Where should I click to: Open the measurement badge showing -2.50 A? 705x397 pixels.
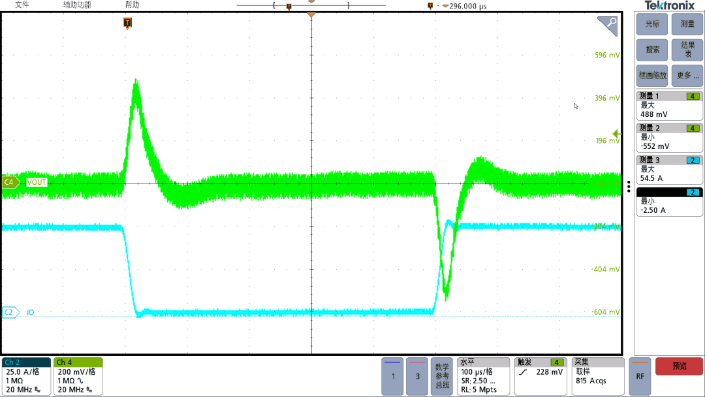point(670,201)
